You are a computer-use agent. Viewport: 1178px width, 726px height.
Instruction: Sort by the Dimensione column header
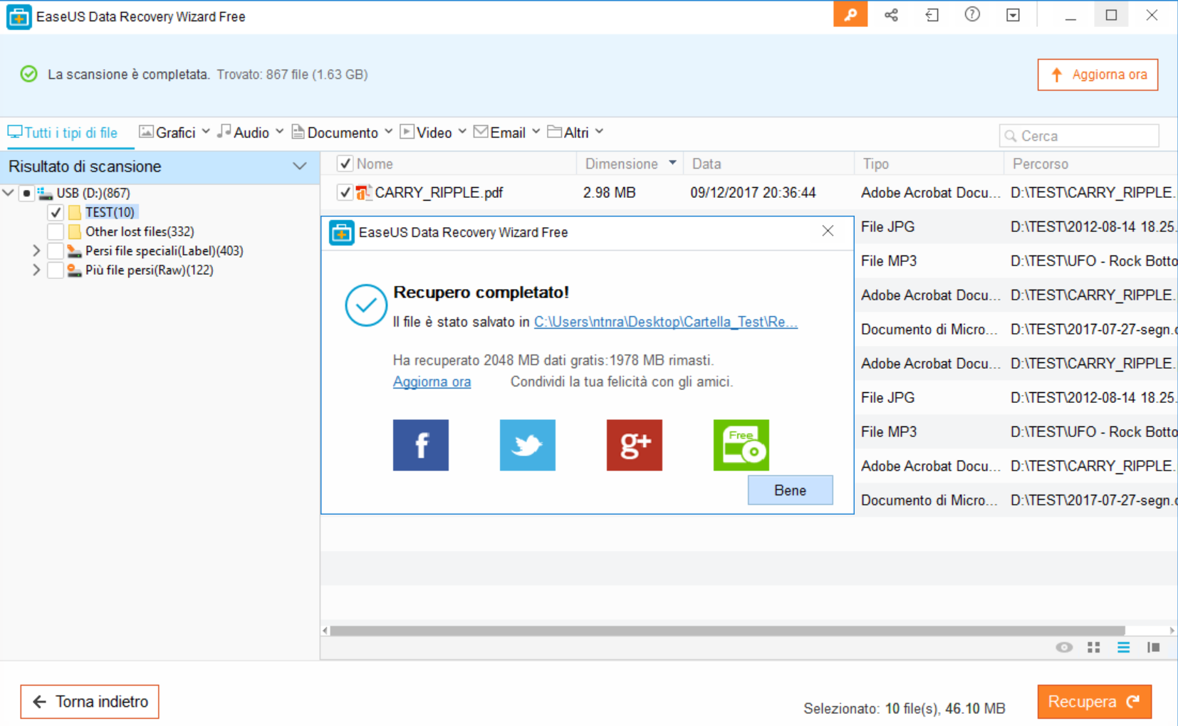(630, 164)
